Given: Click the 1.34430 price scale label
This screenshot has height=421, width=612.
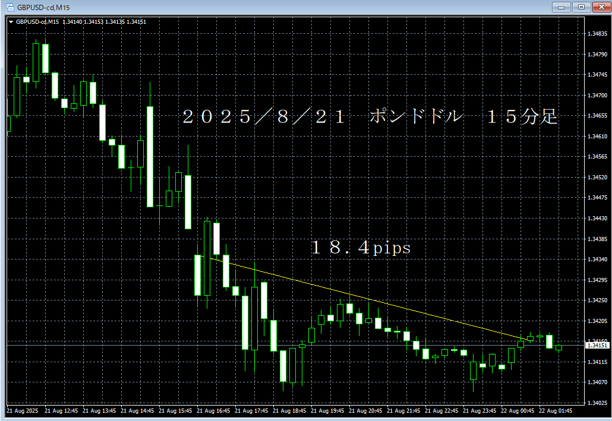Looking at the screenshot, I should tap(598, 218).
